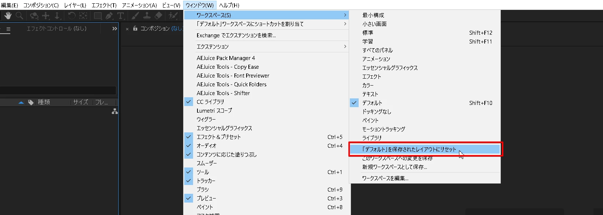Uncheck エフェクト＆プリセット panel item
This screenshot has height=215, width=603.
pos(266,137)
